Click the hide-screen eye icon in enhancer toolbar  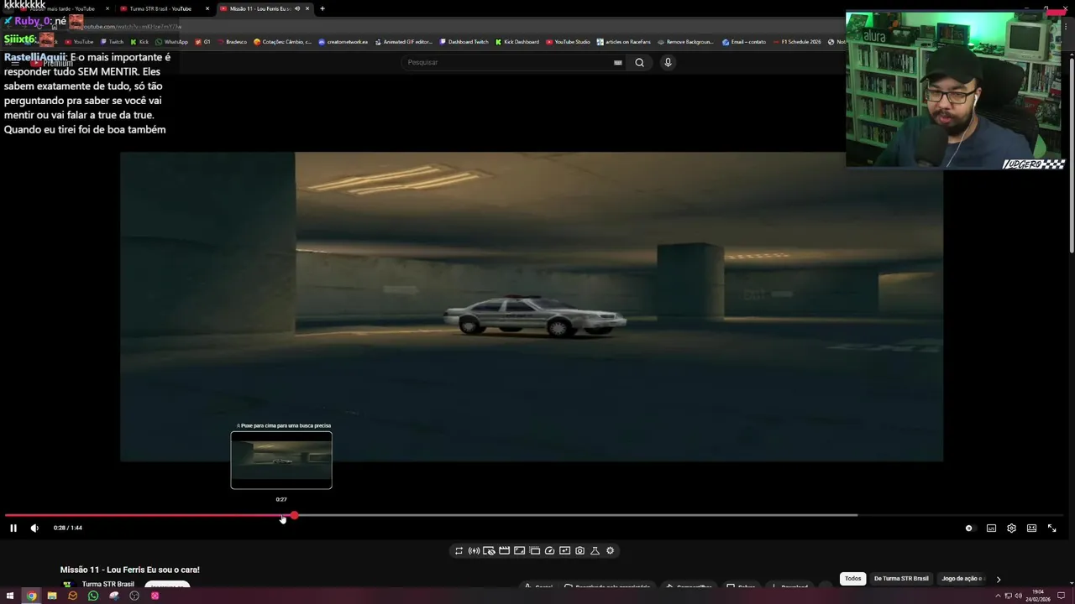tap(489, 550)
